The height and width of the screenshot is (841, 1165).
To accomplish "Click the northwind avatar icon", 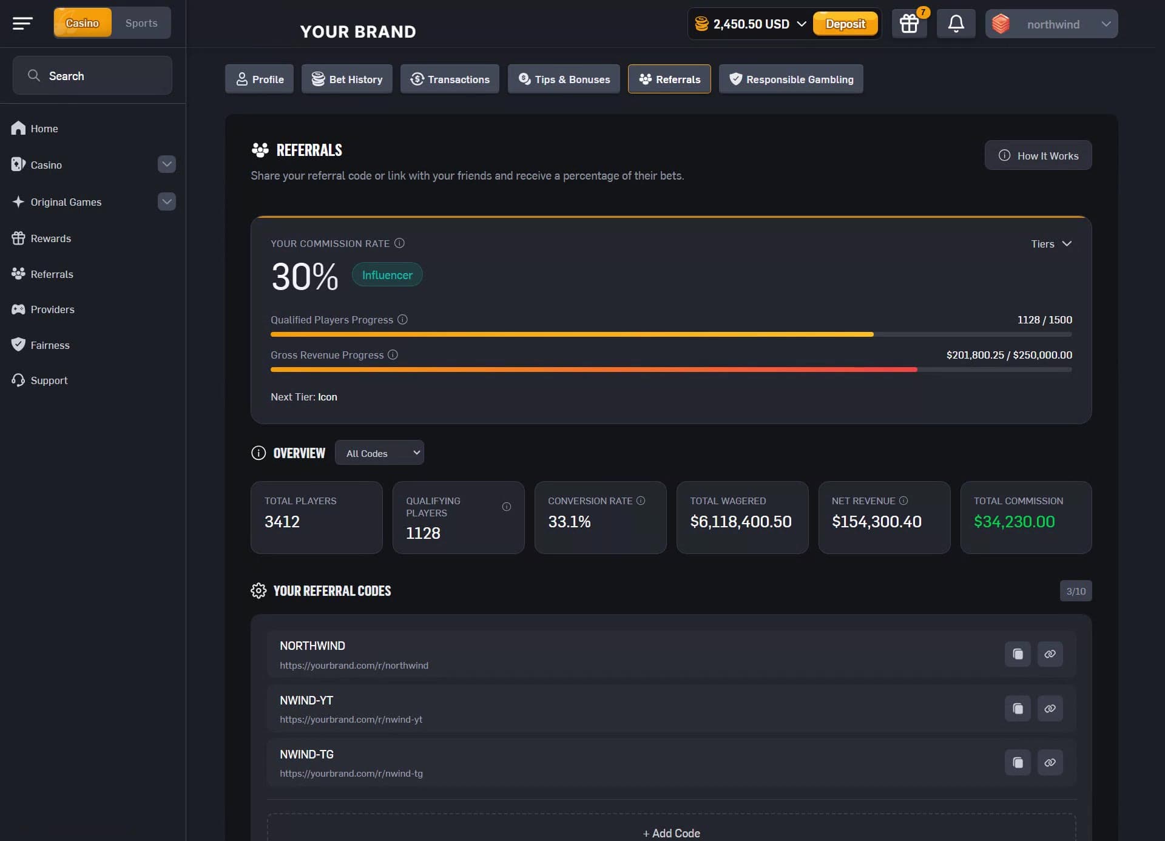I will [x=1001, y=24].
